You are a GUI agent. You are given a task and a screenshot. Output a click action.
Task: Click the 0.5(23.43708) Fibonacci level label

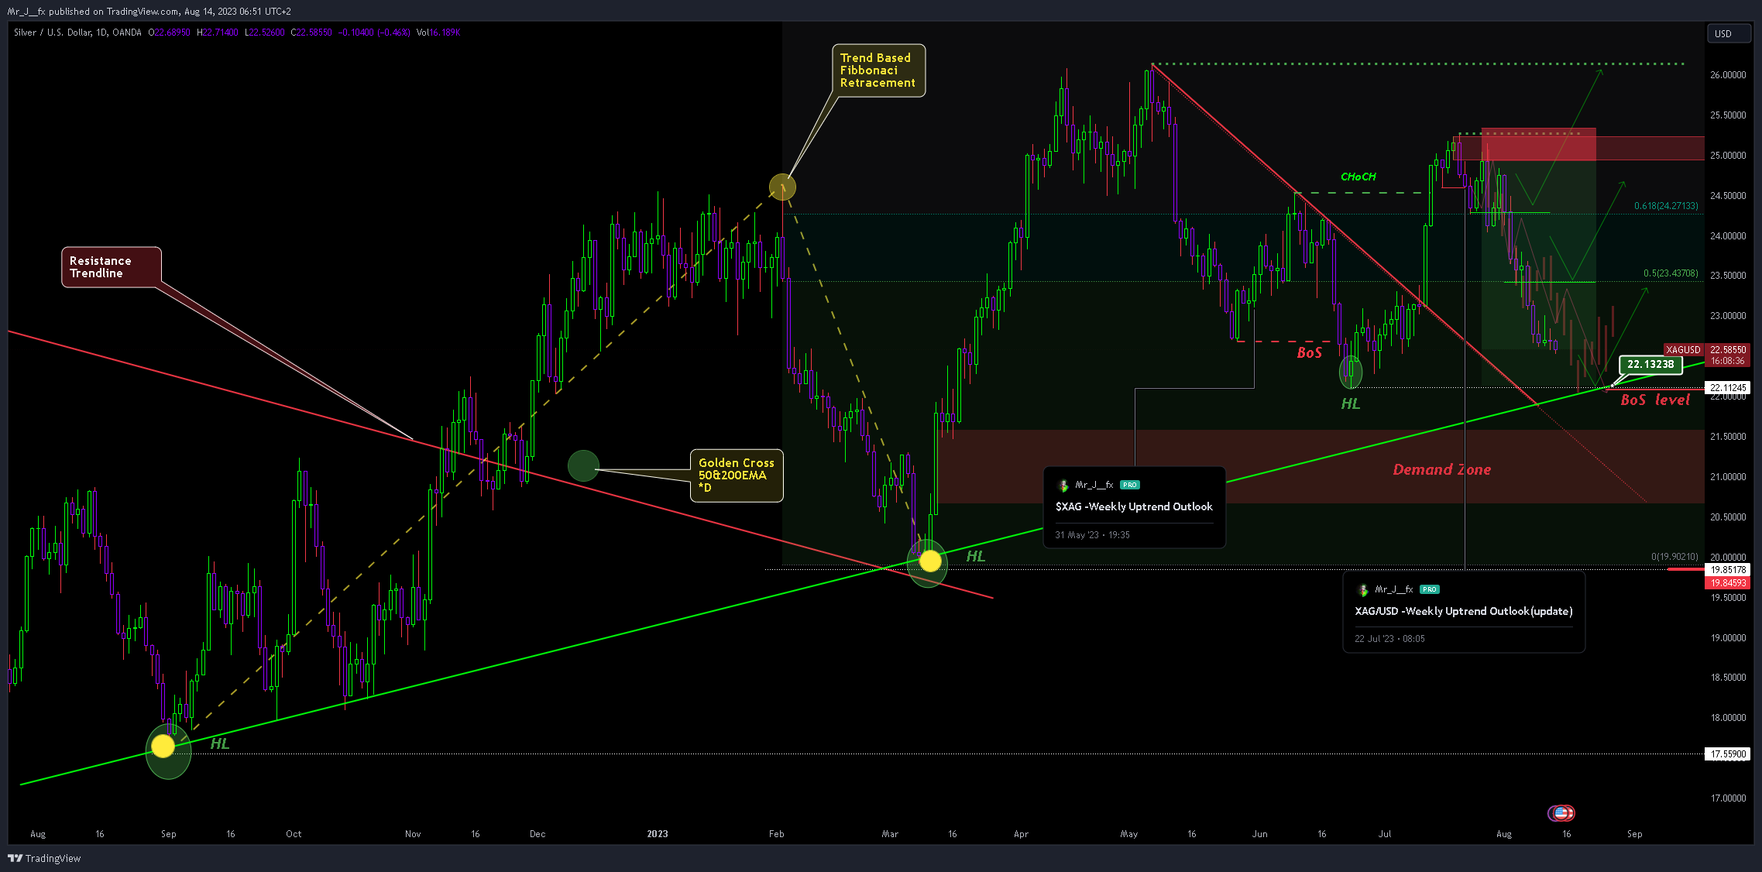coord(1671,273)
